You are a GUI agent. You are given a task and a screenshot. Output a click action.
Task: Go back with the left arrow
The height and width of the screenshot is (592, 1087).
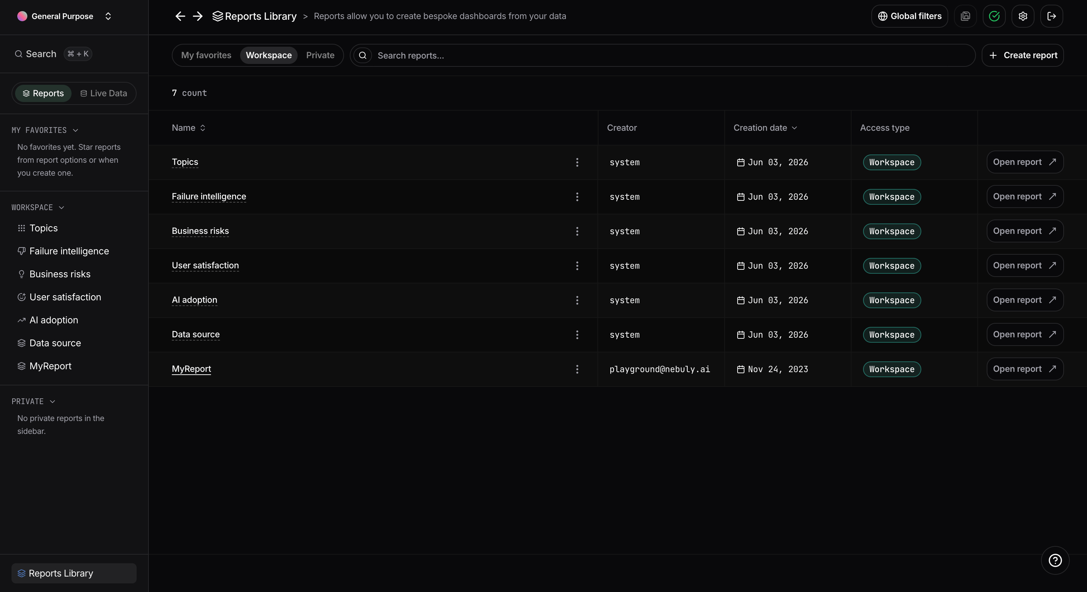[180, 16]
